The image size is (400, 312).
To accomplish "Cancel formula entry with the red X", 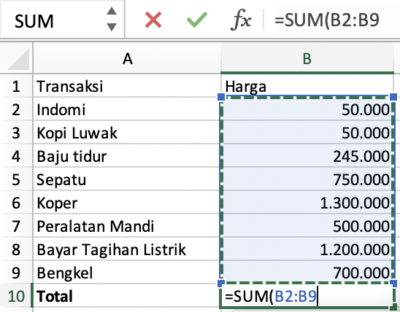I will tap(153, 20).
